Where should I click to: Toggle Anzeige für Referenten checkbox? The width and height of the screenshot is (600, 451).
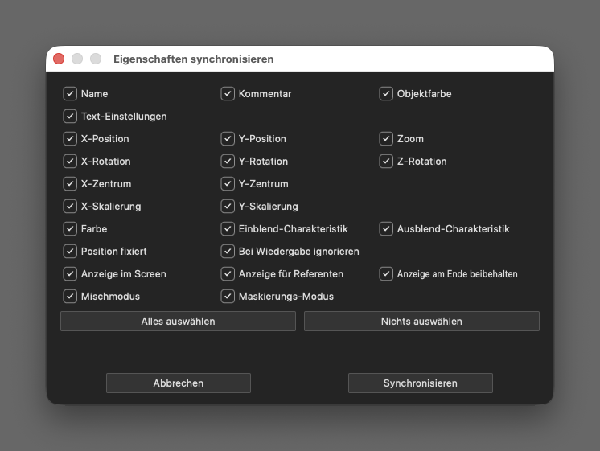pyautogui.click(x=228, y=274)
